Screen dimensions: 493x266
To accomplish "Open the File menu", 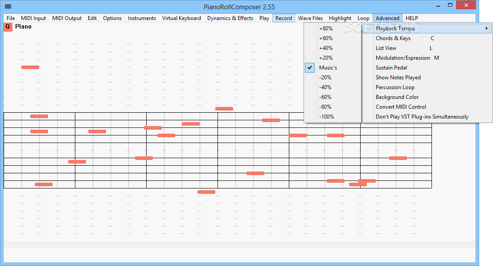I will (11, 18).
